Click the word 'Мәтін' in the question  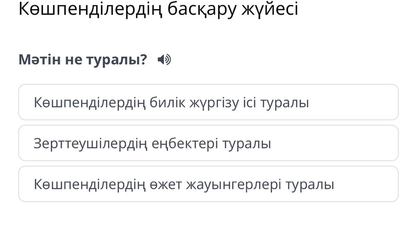39,60
